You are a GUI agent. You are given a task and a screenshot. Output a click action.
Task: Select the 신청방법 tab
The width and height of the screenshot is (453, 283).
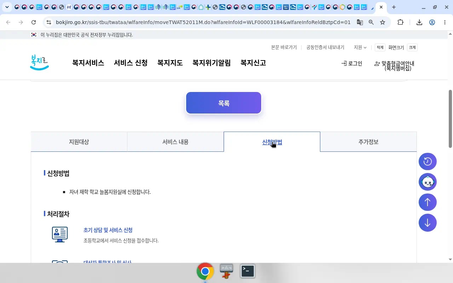click(x=272, y=142)
